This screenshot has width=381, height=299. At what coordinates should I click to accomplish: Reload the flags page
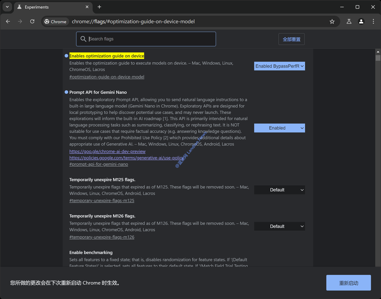click(x=32, y=21)
